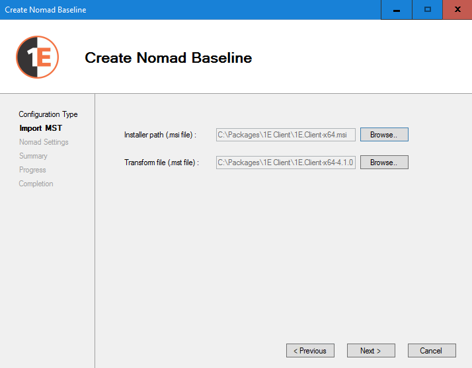This screenshot has width=472, height=368.
Task: Jump to the Completion step
Action: [36, 184]
